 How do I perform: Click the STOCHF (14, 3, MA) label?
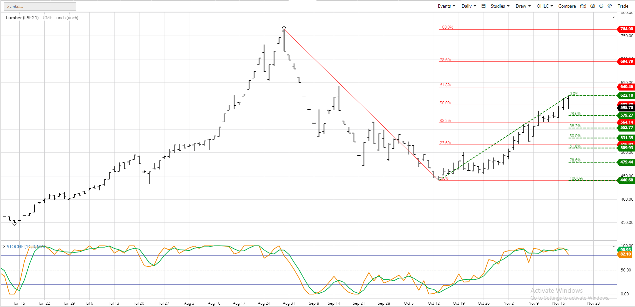pyautogui.click(x=26, y=247)
